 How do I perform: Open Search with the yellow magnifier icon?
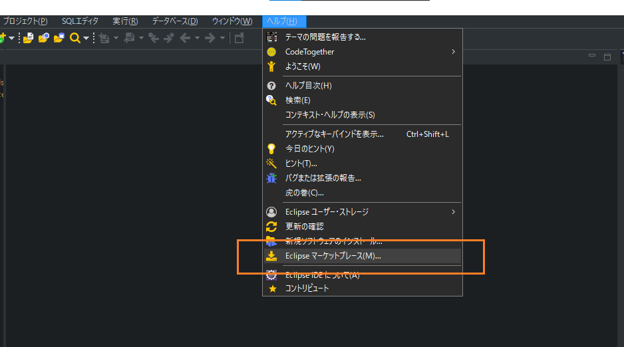[75, 38]
